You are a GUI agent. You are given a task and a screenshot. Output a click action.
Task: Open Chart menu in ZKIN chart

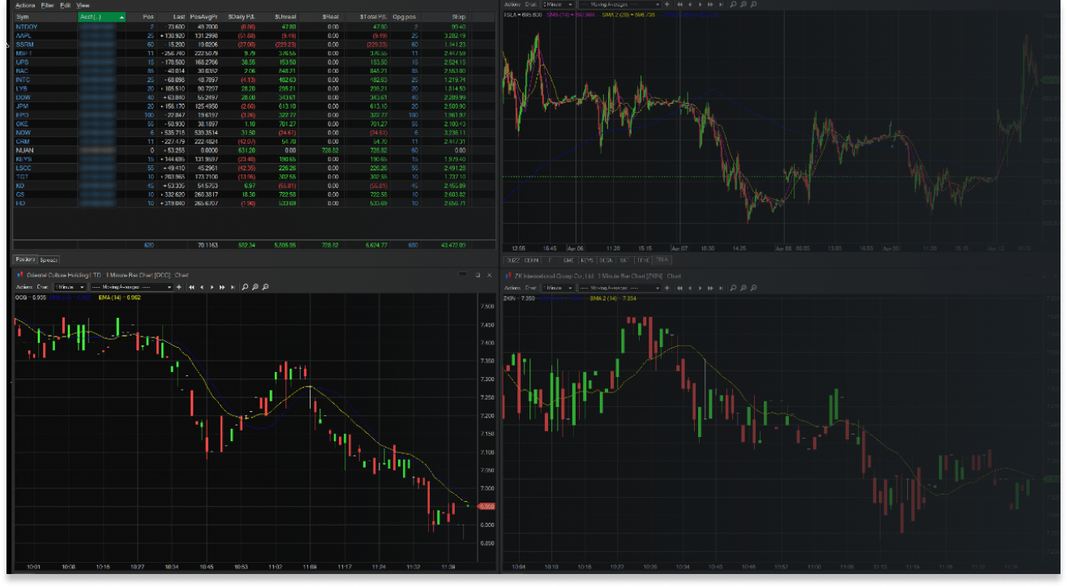pyautogui.click(x=531, y=288)
